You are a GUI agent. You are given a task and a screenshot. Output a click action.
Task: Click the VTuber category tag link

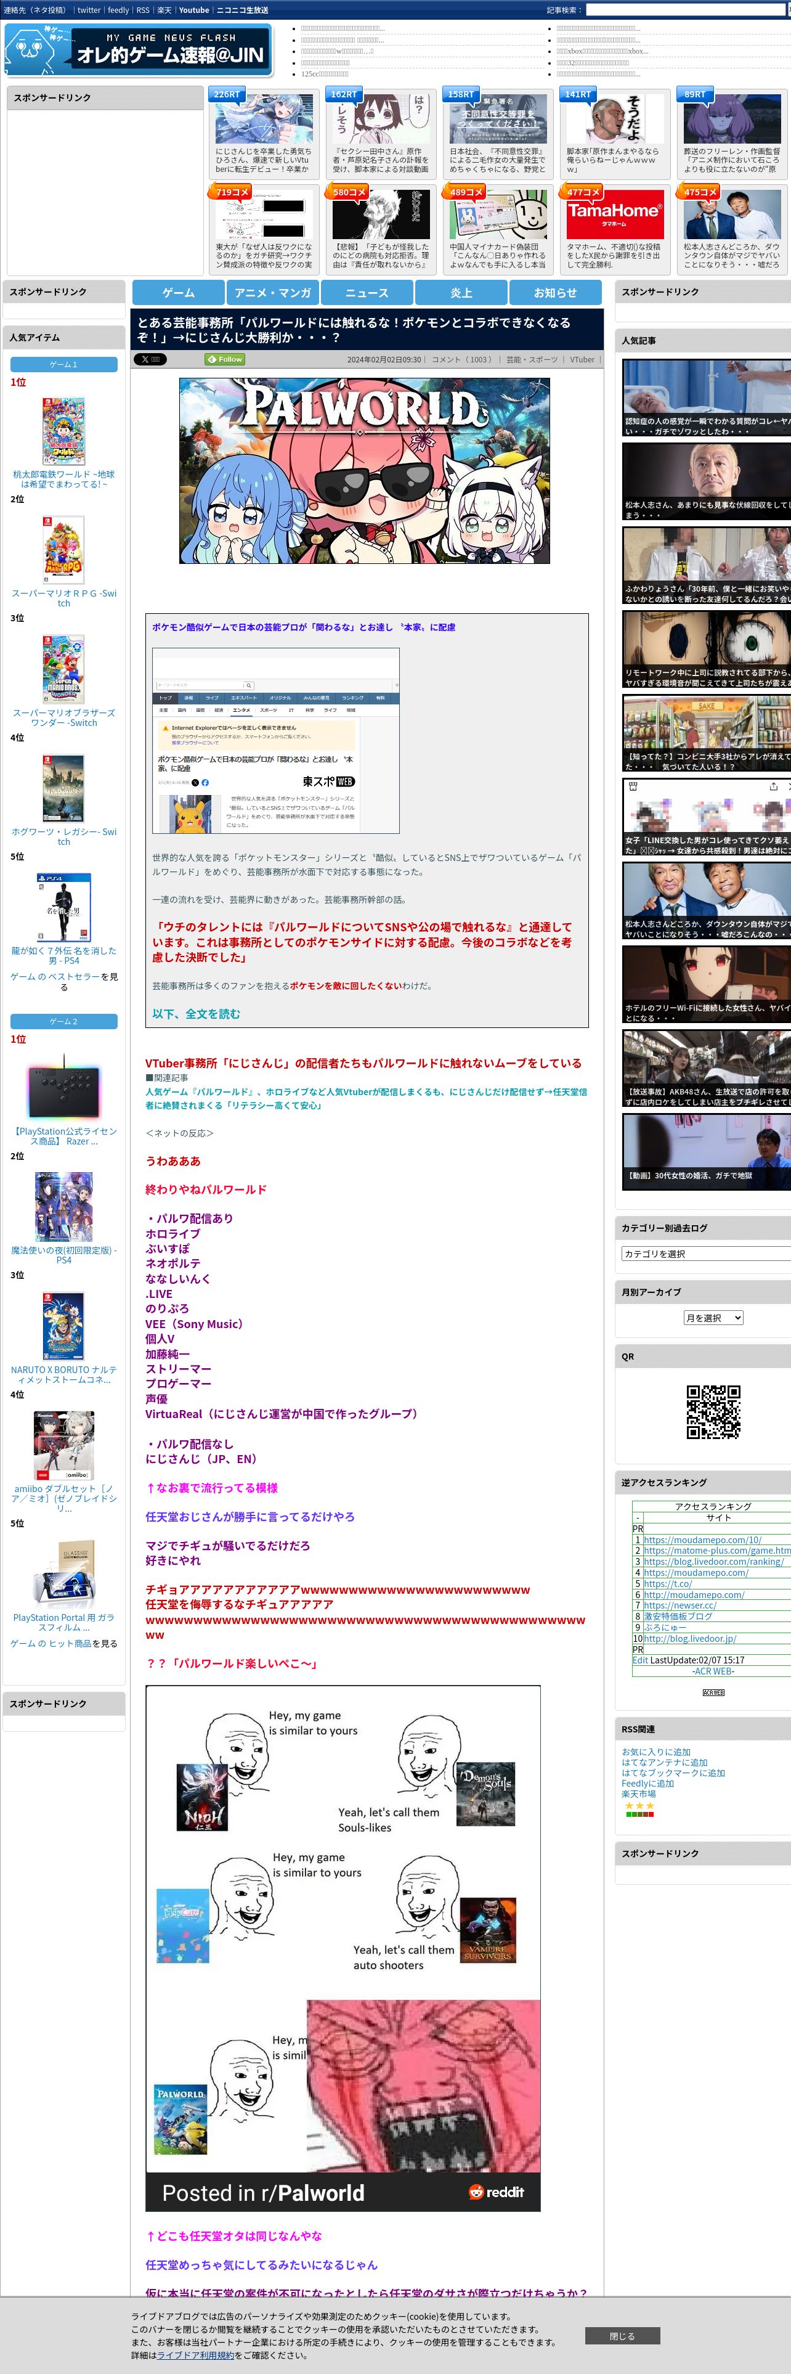coord(582,361)
